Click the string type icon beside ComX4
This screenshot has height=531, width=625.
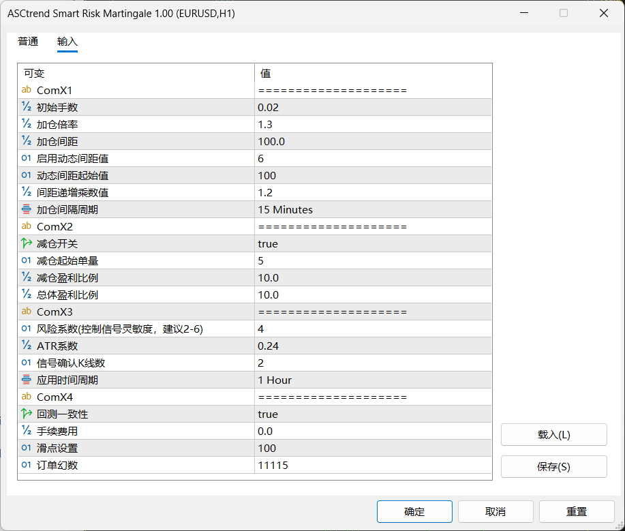pyautogui.click(x=27, y=397)
